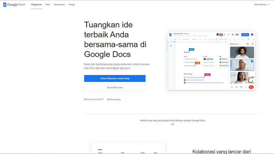
Task: Click the Lori Cole person chip
Action: [208, 59]
